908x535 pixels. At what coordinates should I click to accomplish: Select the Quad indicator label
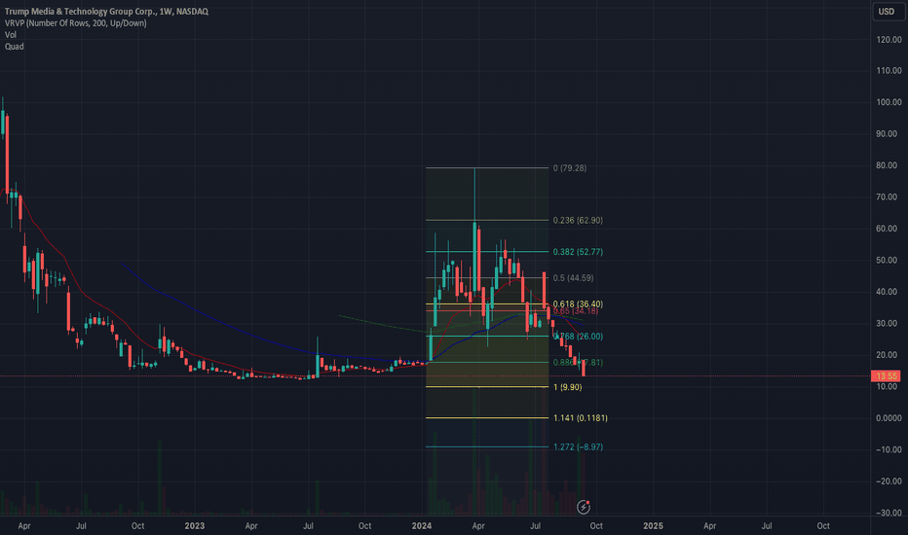coord(15,47)
